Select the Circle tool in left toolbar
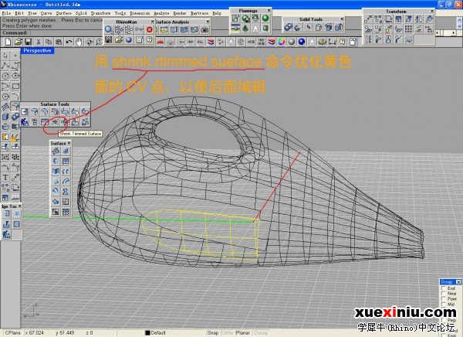 [x=5, y=76]
